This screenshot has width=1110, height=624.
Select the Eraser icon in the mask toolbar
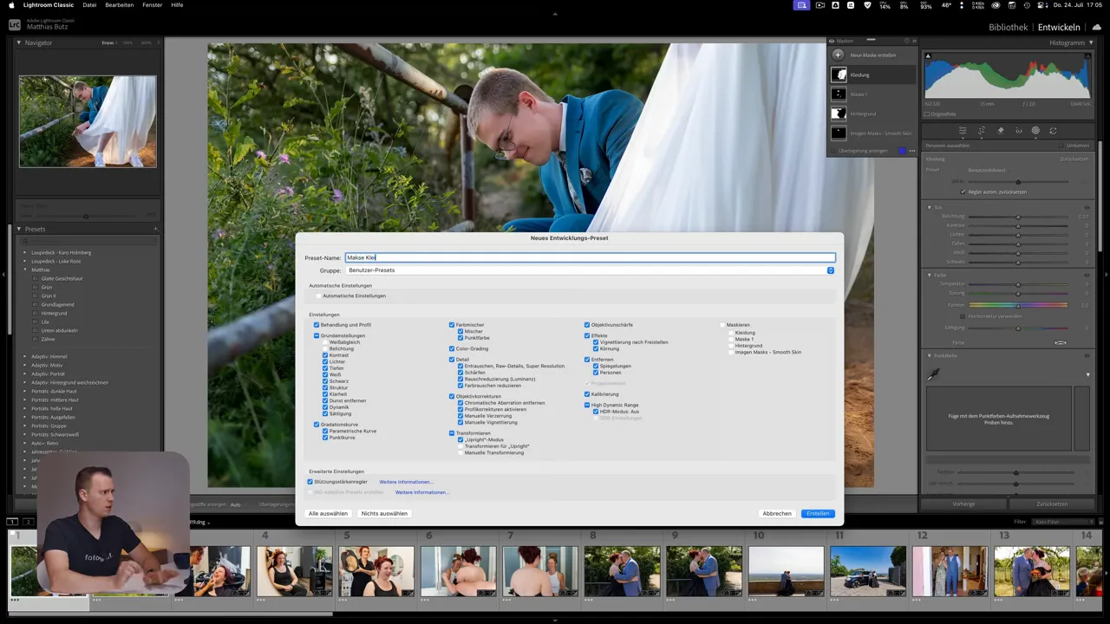pyautogui.click(x=1000, y=130)
